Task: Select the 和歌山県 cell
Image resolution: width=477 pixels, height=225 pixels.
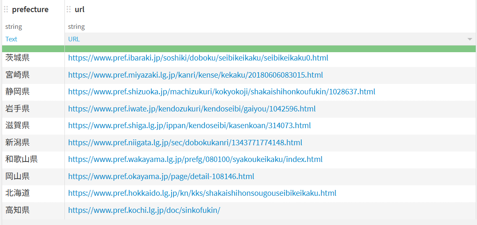Action: [33, 159]
